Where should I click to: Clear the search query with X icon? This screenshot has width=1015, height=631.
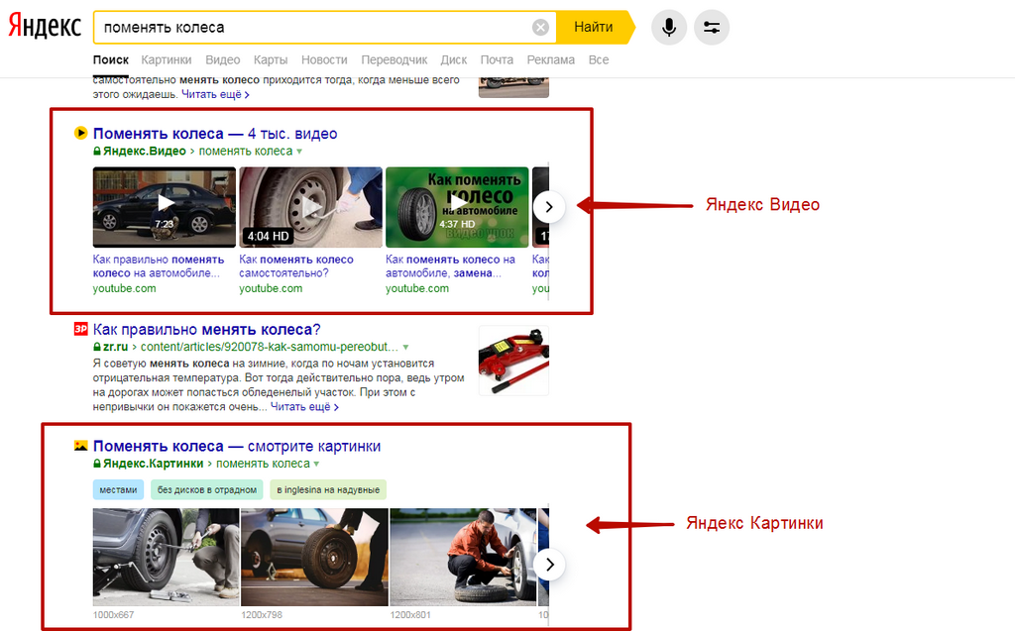(540, 27)
